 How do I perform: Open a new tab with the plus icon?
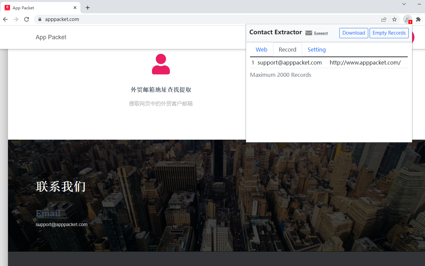pos(88,8)
